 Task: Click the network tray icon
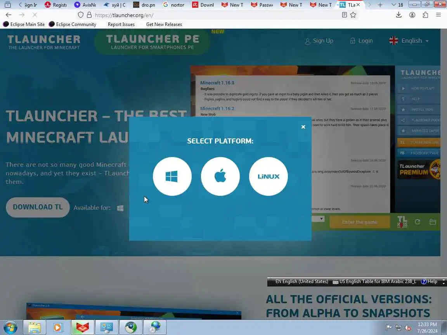click(398, 328)
